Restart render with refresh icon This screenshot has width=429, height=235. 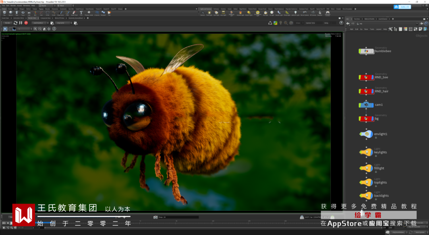(15, 23)
